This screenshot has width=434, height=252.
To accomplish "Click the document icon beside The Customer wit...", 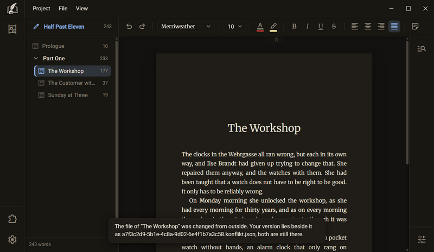I will click(x=41, y=83).
